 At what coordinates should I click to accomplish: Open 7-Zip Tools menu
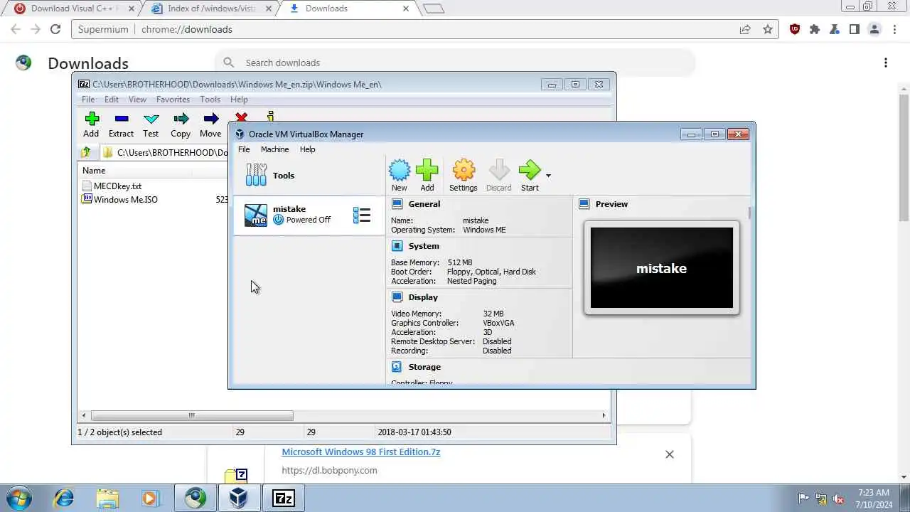210,100
